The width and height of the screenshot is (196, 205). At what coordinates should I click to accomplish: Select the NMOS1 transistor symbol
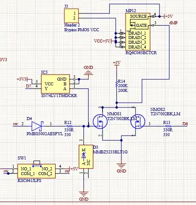pyautogui.click(x=100, y=121)
